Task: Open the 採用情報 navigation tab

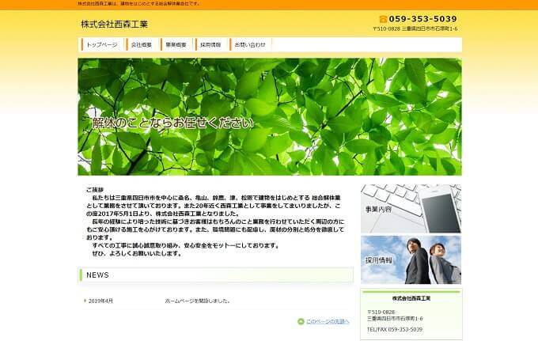Action: 210,44
